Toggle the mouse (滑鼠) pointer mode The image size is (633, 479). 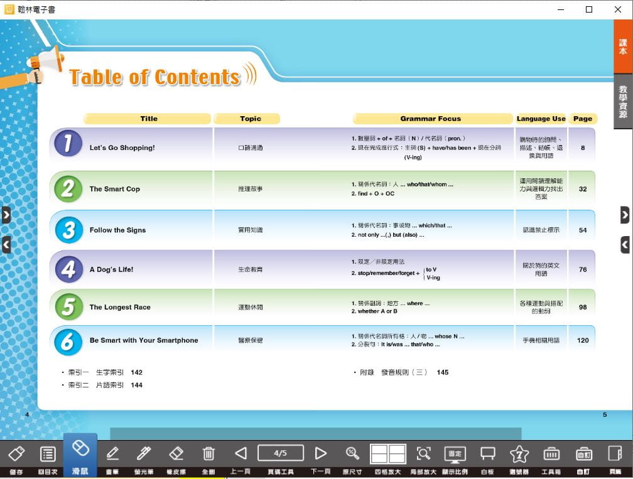tap(80, 449)
